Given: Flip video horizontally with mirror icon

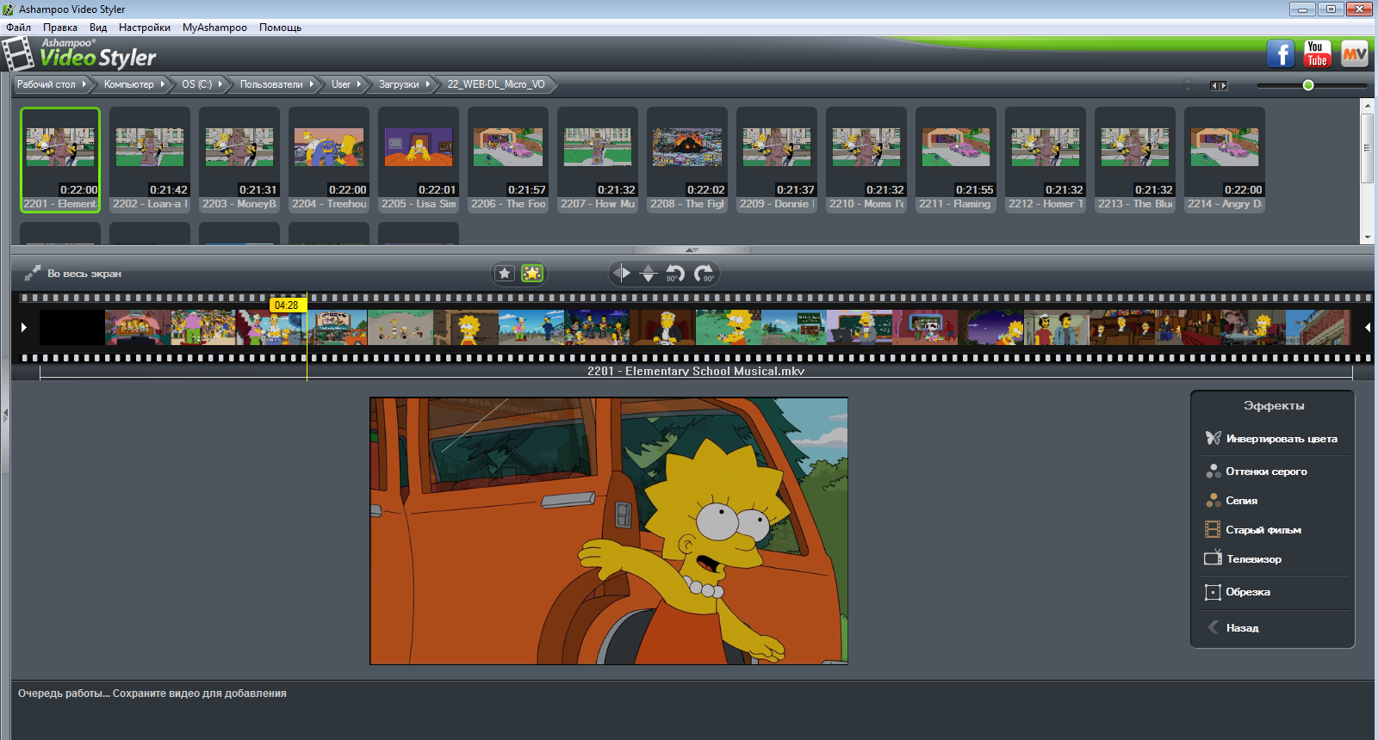Looking at the screenshot, I should 621,274.
